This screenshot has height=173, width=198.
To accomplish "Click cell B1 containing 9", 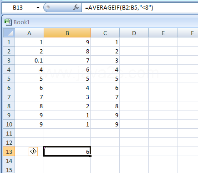I will 67,42.
